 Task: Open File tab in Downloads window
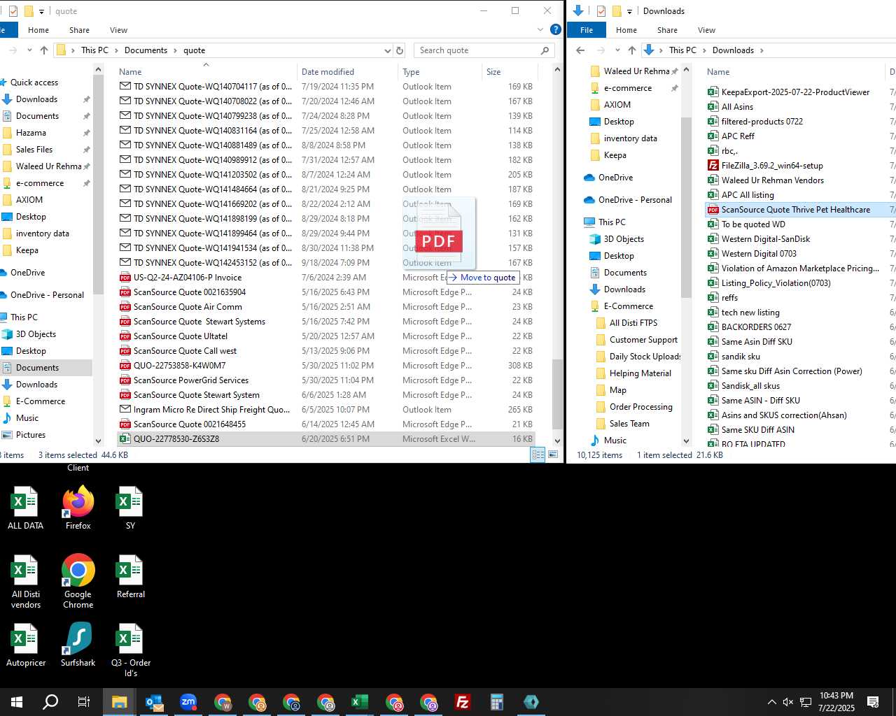pos(587,30)
